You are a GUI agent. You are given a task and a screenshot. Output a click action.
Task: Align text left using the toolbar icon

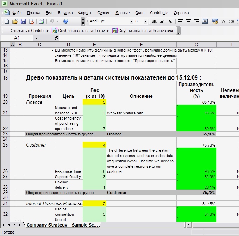[181, 21]
